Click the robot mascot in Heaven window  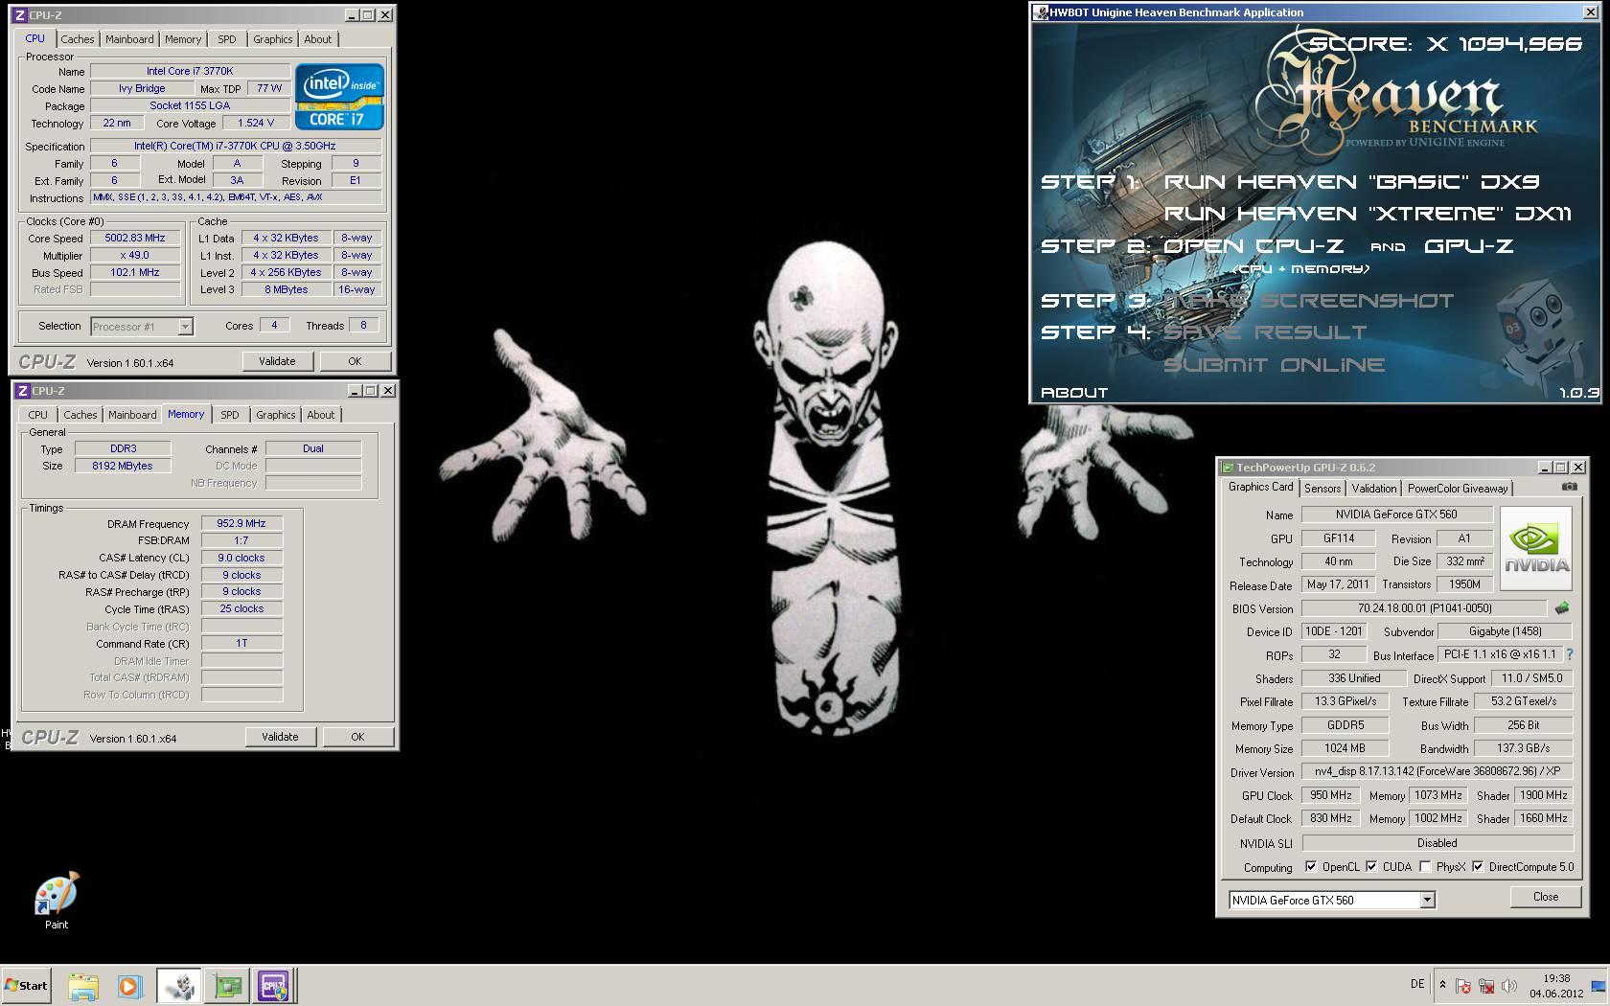pyautogui.click(x=1541, y=331)
